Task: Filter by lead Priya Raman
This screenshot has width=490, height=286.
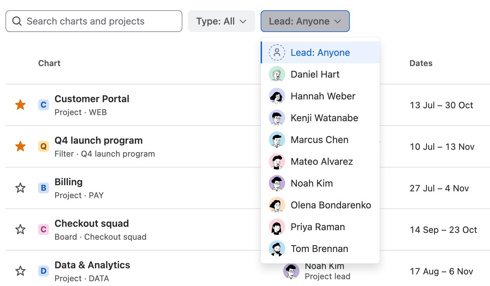Action: coord(320,227)
